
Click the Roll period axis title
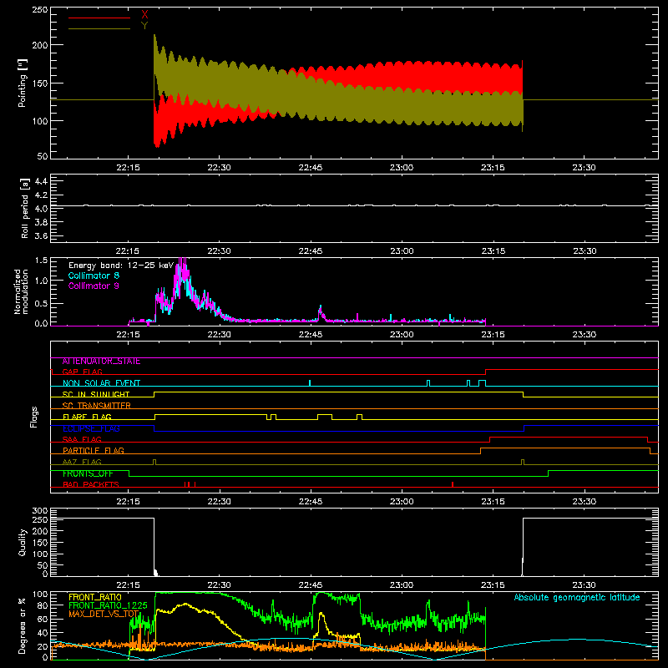[x=25, y=208]
